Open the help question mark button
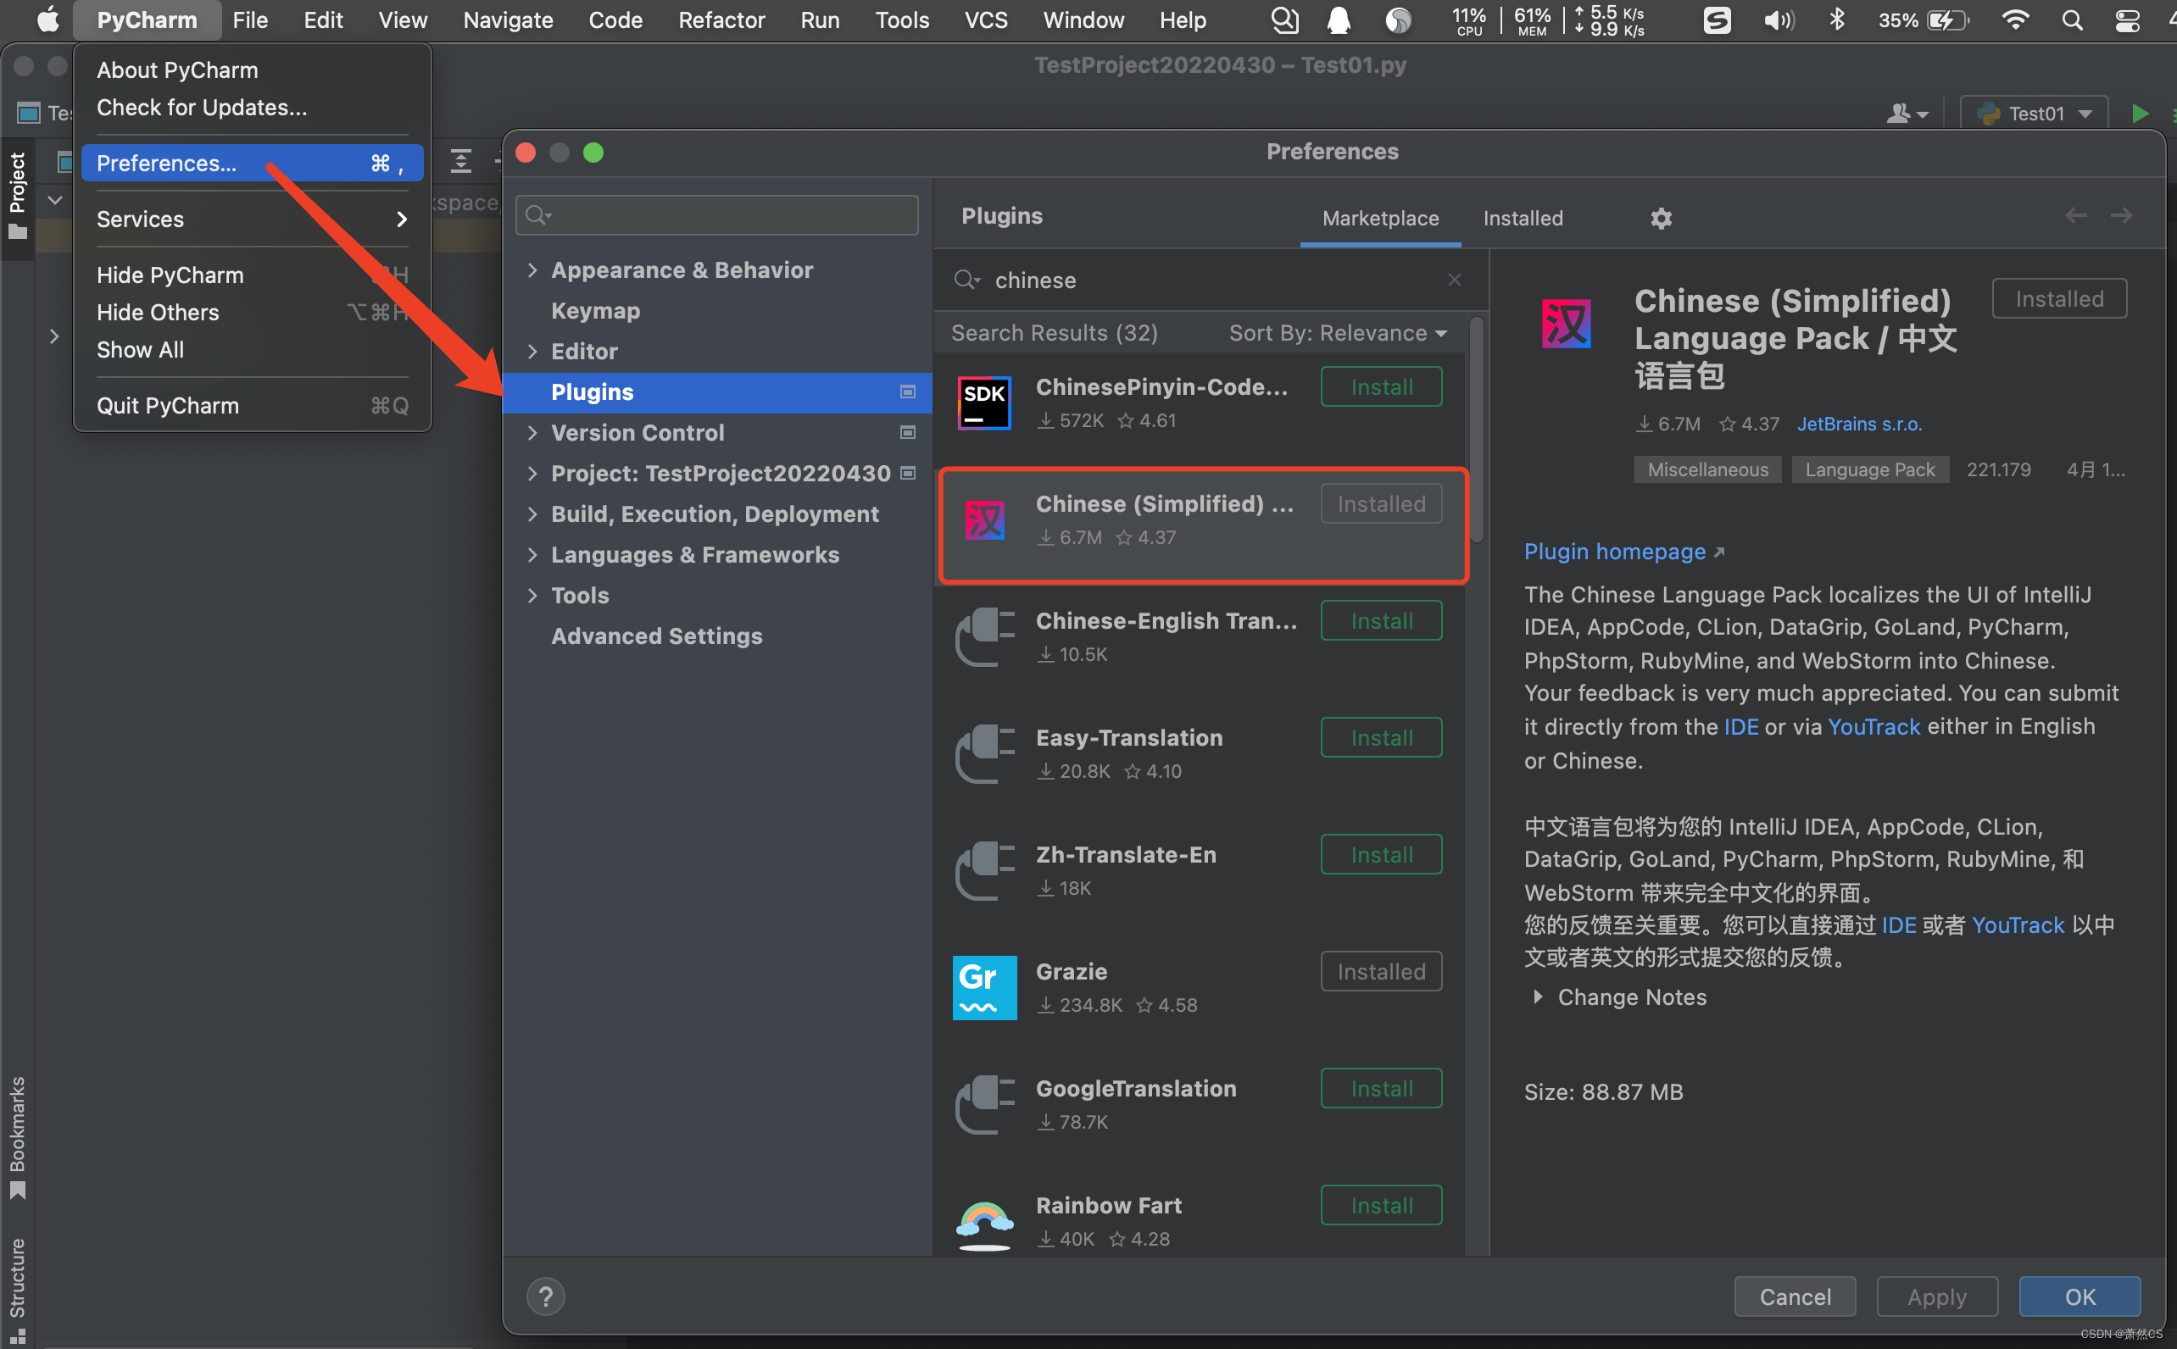 545,1296
